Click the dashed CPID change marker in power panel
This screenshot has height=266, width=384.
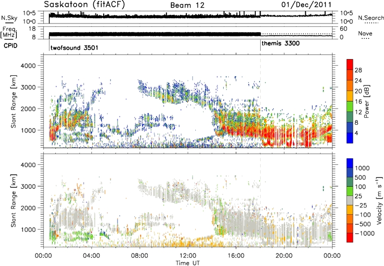pyautogui.click(x=260, y=101)
